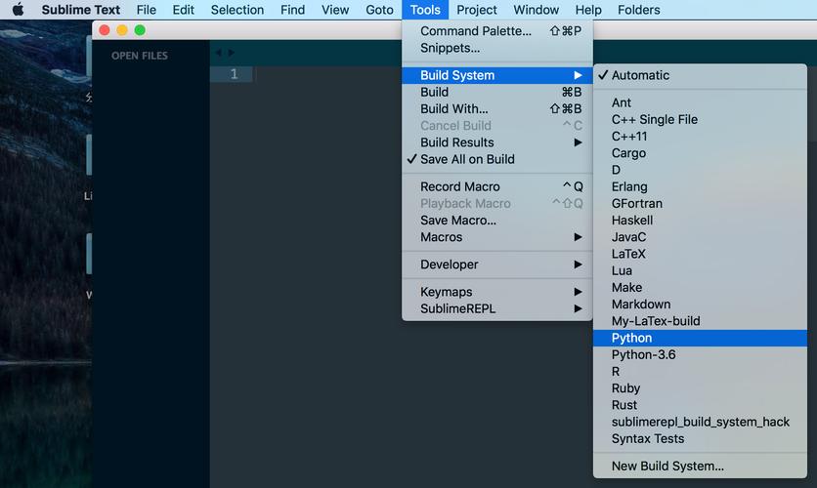Select Record Macro

pos(497,186)
